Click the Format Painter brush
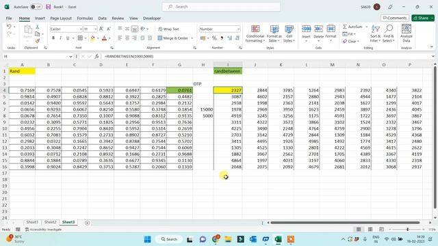438x246 pixels. click(38, 41)
